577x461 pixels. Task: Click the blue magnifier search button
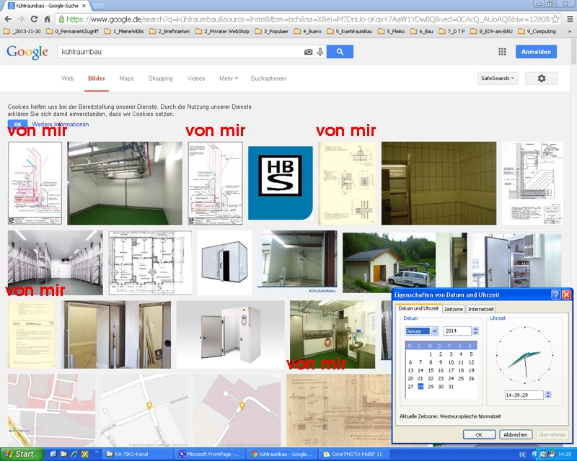340,52
